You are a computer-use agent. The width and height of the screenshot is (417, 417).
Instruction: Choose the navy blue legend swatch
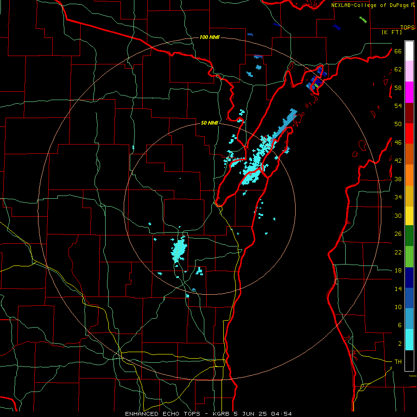409,278
